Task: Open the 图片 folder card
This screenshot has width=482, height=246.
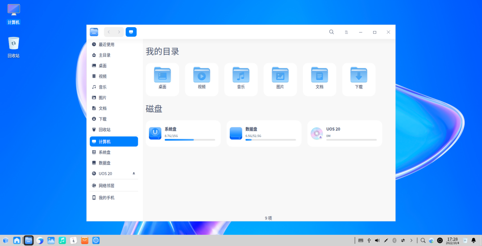Action: 280,79
